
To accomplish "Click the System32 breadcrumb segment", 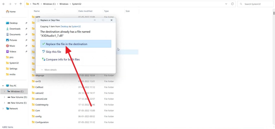I will 77,4.
